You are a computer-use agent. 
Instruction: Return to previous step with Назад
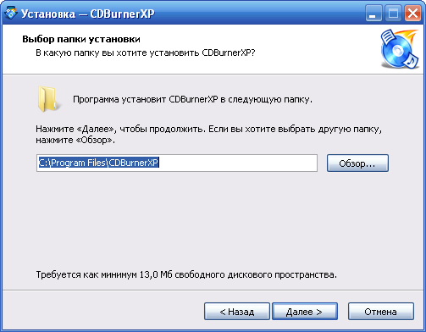[x=237, y=312]
